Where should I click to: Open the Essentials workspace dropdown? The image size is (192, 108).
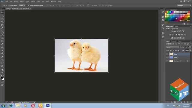click(x=184, y=5)
